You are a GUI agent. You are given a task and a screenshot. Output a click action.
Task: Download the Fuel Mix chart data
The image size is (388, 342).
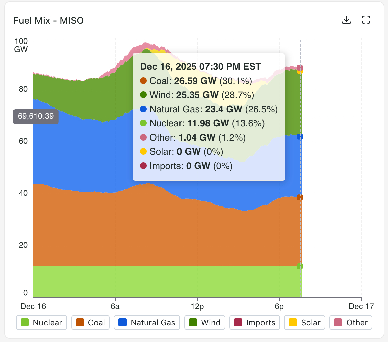(346, 20)
